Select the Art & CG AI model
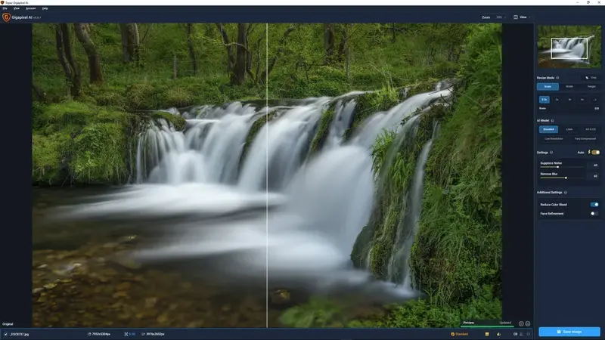 pos(591,129)
